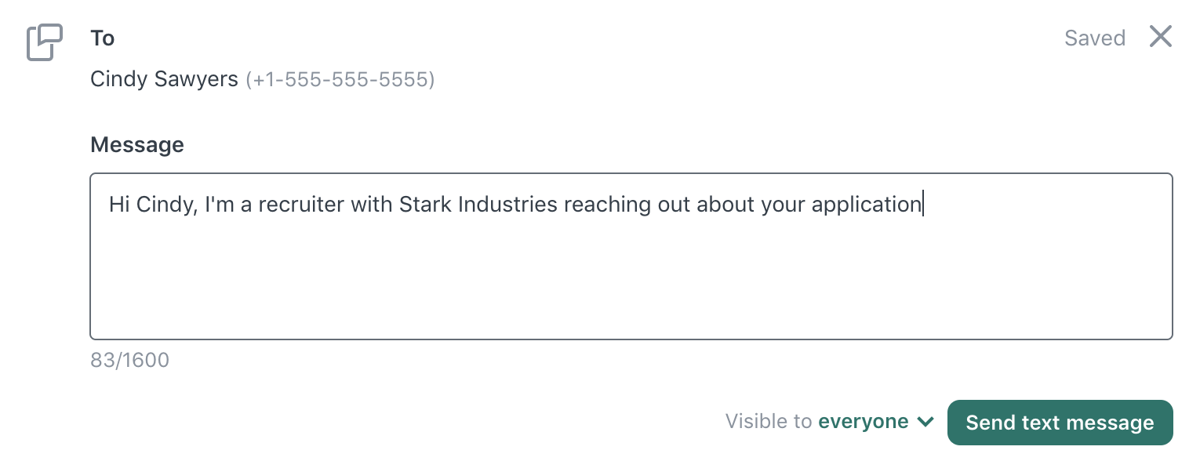The height and width of the screenshot is (461, 1200).
Task: Expand visibility options using the chevron arrow
Action: pyautogui.click(x=925, y=422)
